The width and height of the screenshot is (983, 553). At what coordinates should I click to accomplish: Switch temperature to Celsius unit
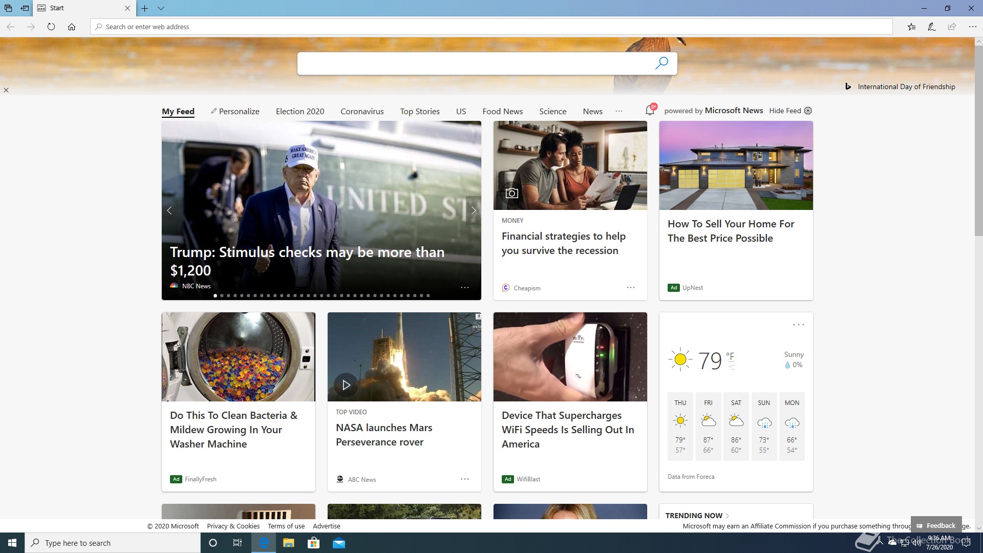click(x=731, y=367)
